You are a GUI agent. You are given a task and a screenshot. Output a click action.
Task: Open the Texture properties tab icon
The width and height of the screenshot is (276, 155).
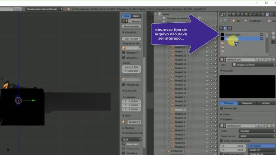267,14
